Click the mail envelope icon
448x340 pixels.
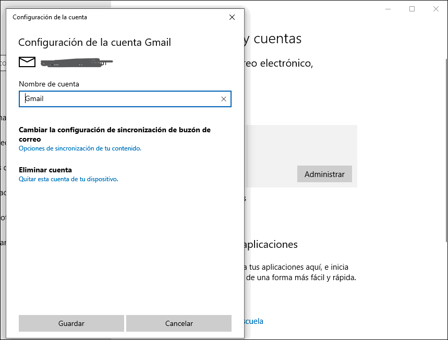pos(27,62)
